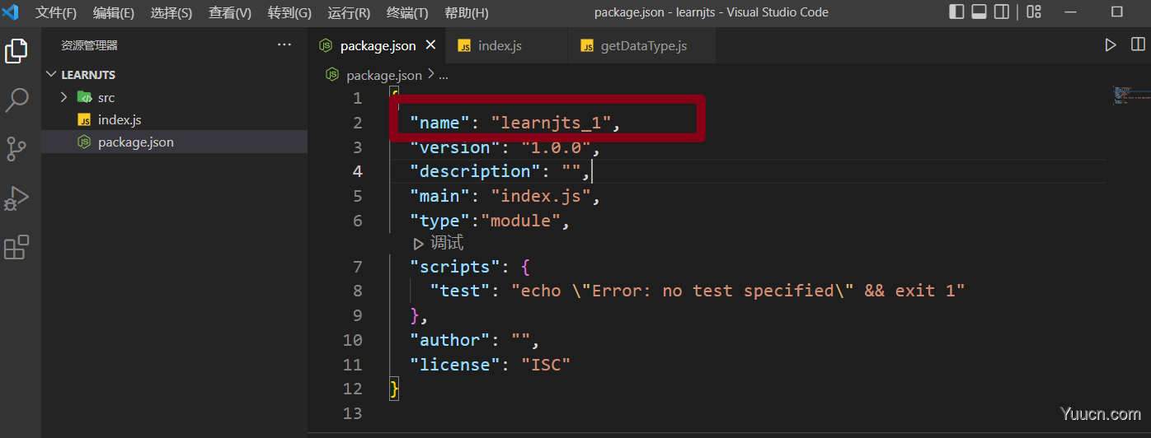Image resolution: width=1151 pixels, height=438 pixels.
Task: Minimize the VS Code window
Action: [x=1070, y=12]
